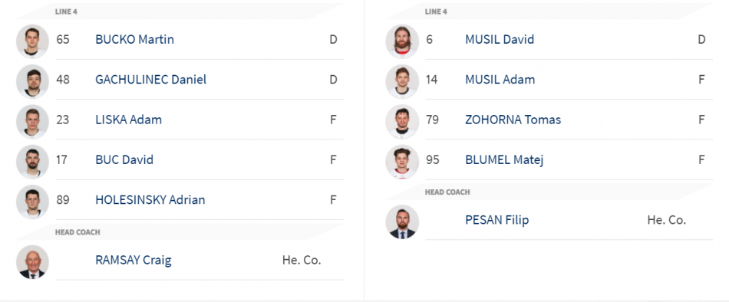This screenshot has height=302, width=729.
Task: Open Daniel Gachulinec's avatar photo
Action: pos(32,81)
